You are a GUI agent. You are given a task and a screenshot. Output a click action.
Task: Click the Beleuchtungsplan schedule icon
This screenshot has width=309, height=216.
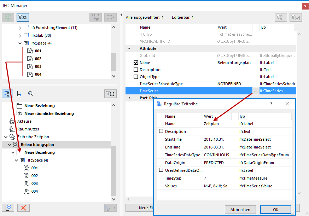[x=16, y=145]
